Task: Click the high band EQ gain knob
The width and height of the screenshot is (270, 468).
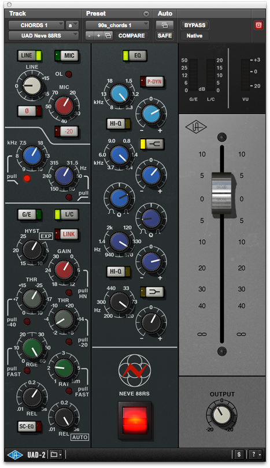Action: (x=151, y=114)
